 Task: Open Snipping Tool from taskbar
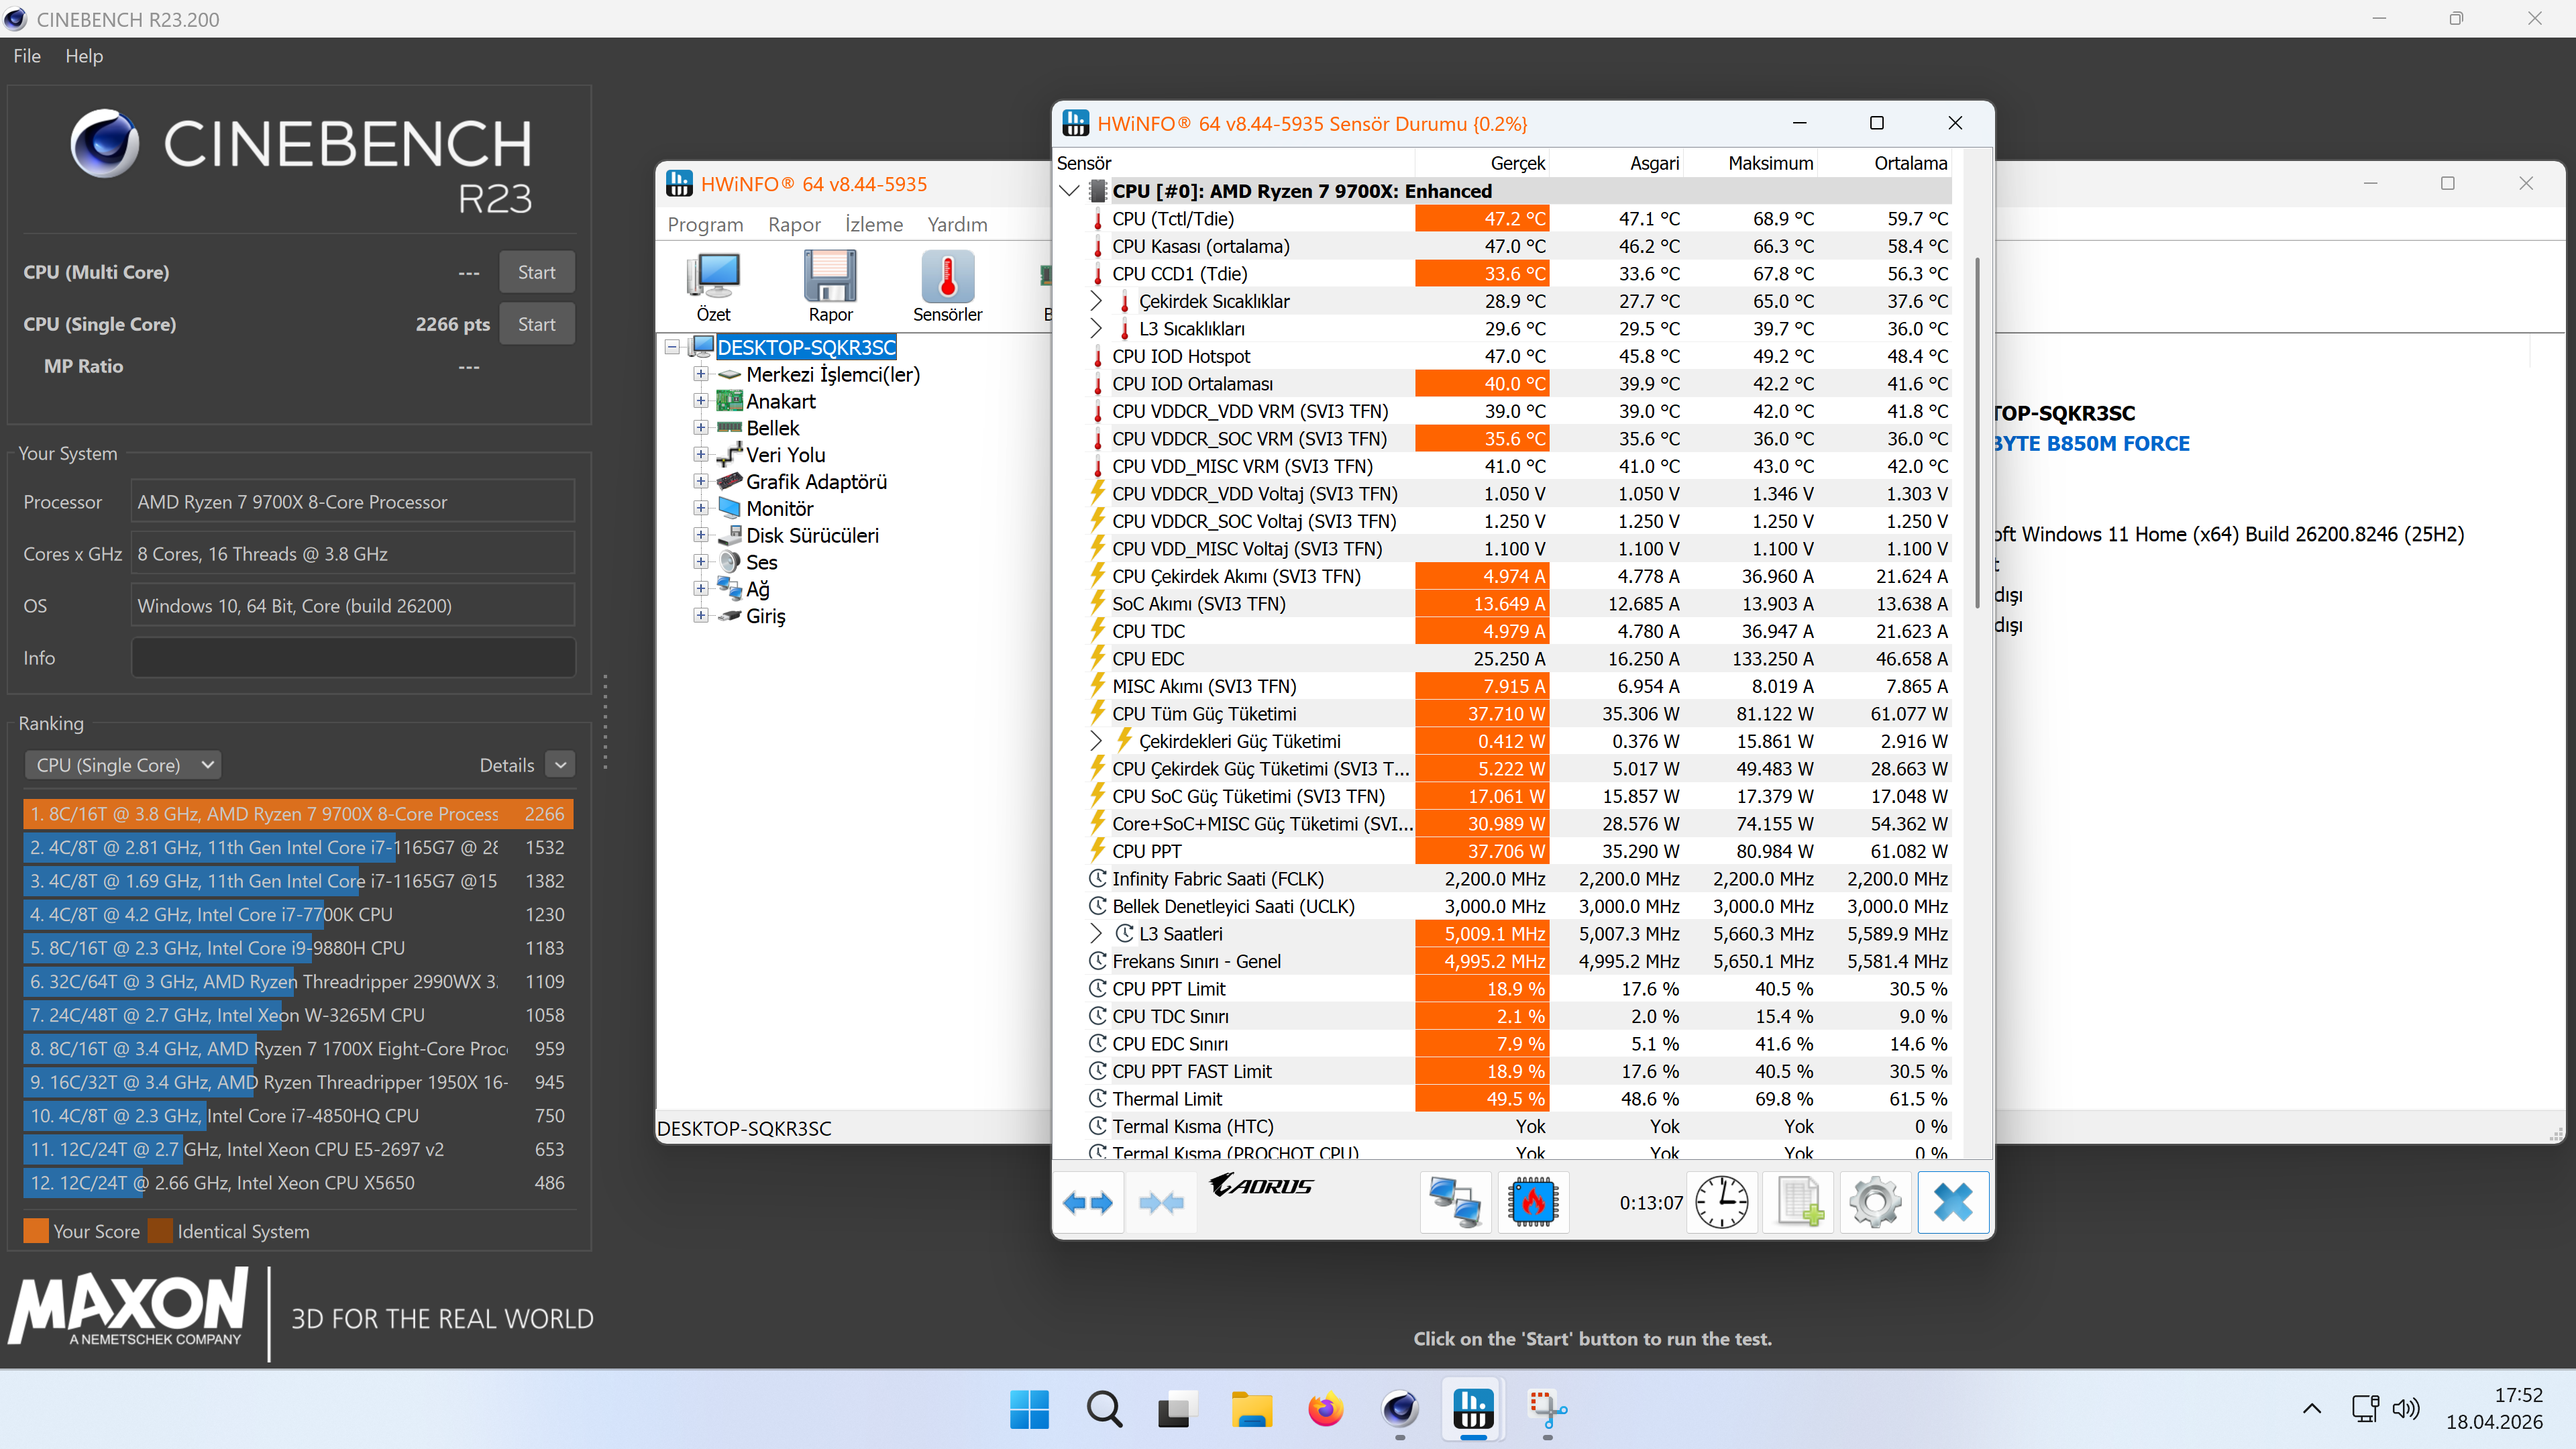[x=1547, y=1410]
